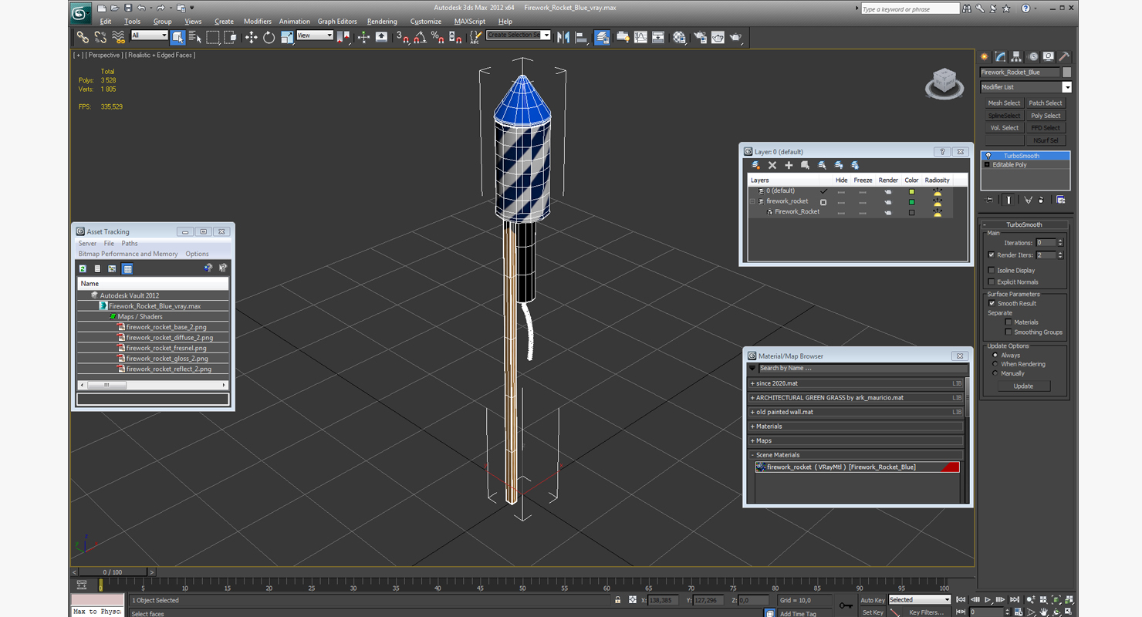Collapse firework_rocket layer tree node
The width and height of the screenshot is (1142, 617).
point(753,201)
